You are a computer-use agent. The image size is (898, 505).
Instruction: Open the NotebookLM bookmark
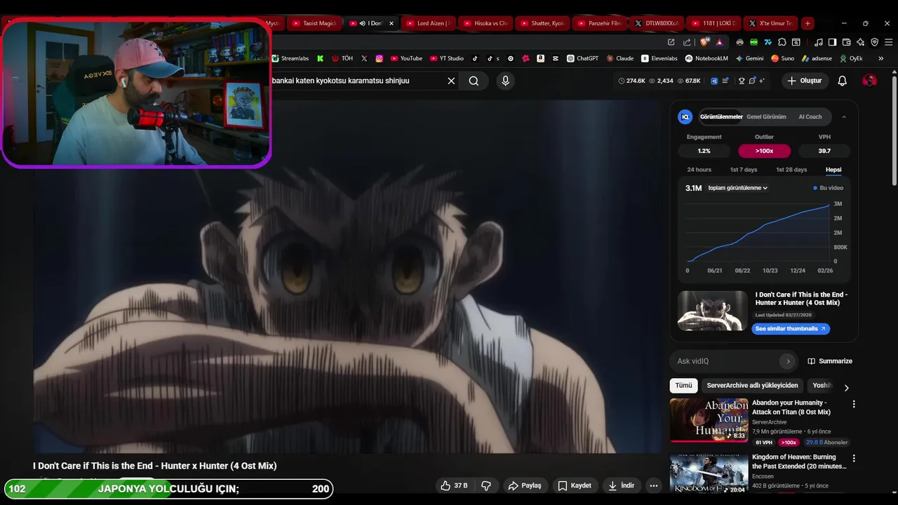coord(706,59)
